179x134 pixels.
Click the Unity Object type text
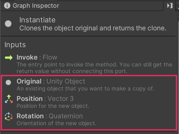coord(66,81)
